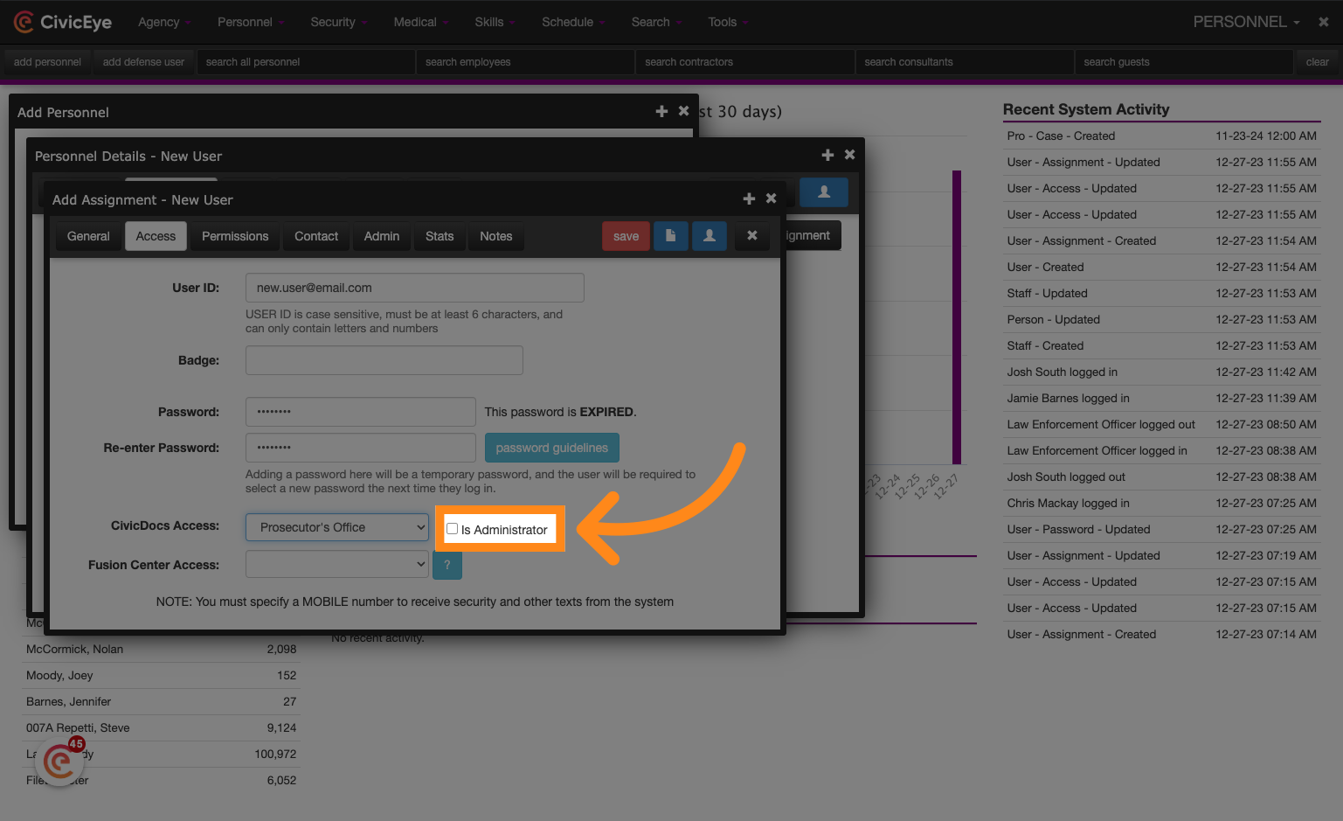Open the Personnel menu
This screenshot has width=1343, height=821.
(x=251, y=22)
